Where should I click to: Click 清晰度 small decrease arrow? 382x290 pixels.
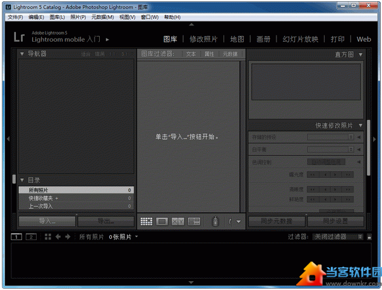click(x=325, y=190)
